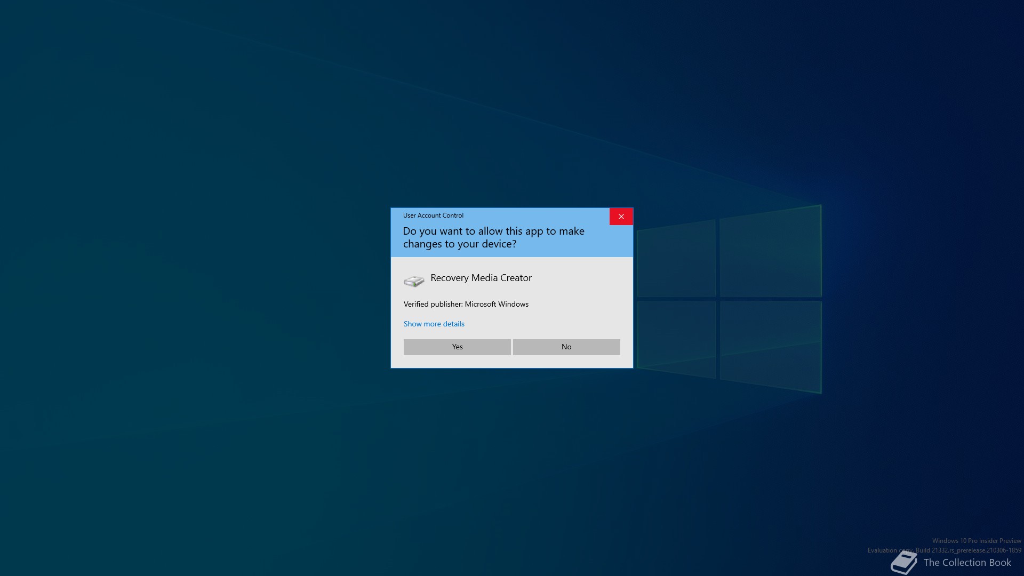Click the Verified publisher Microsoft Windows text
This screenshot has height=576, width=1024.
466,304
